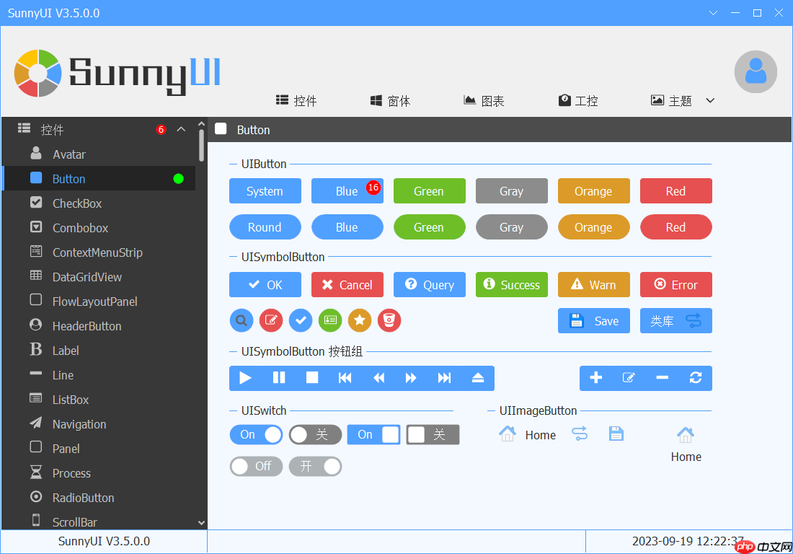Switch to the 图表 tab

pos(483,101)
